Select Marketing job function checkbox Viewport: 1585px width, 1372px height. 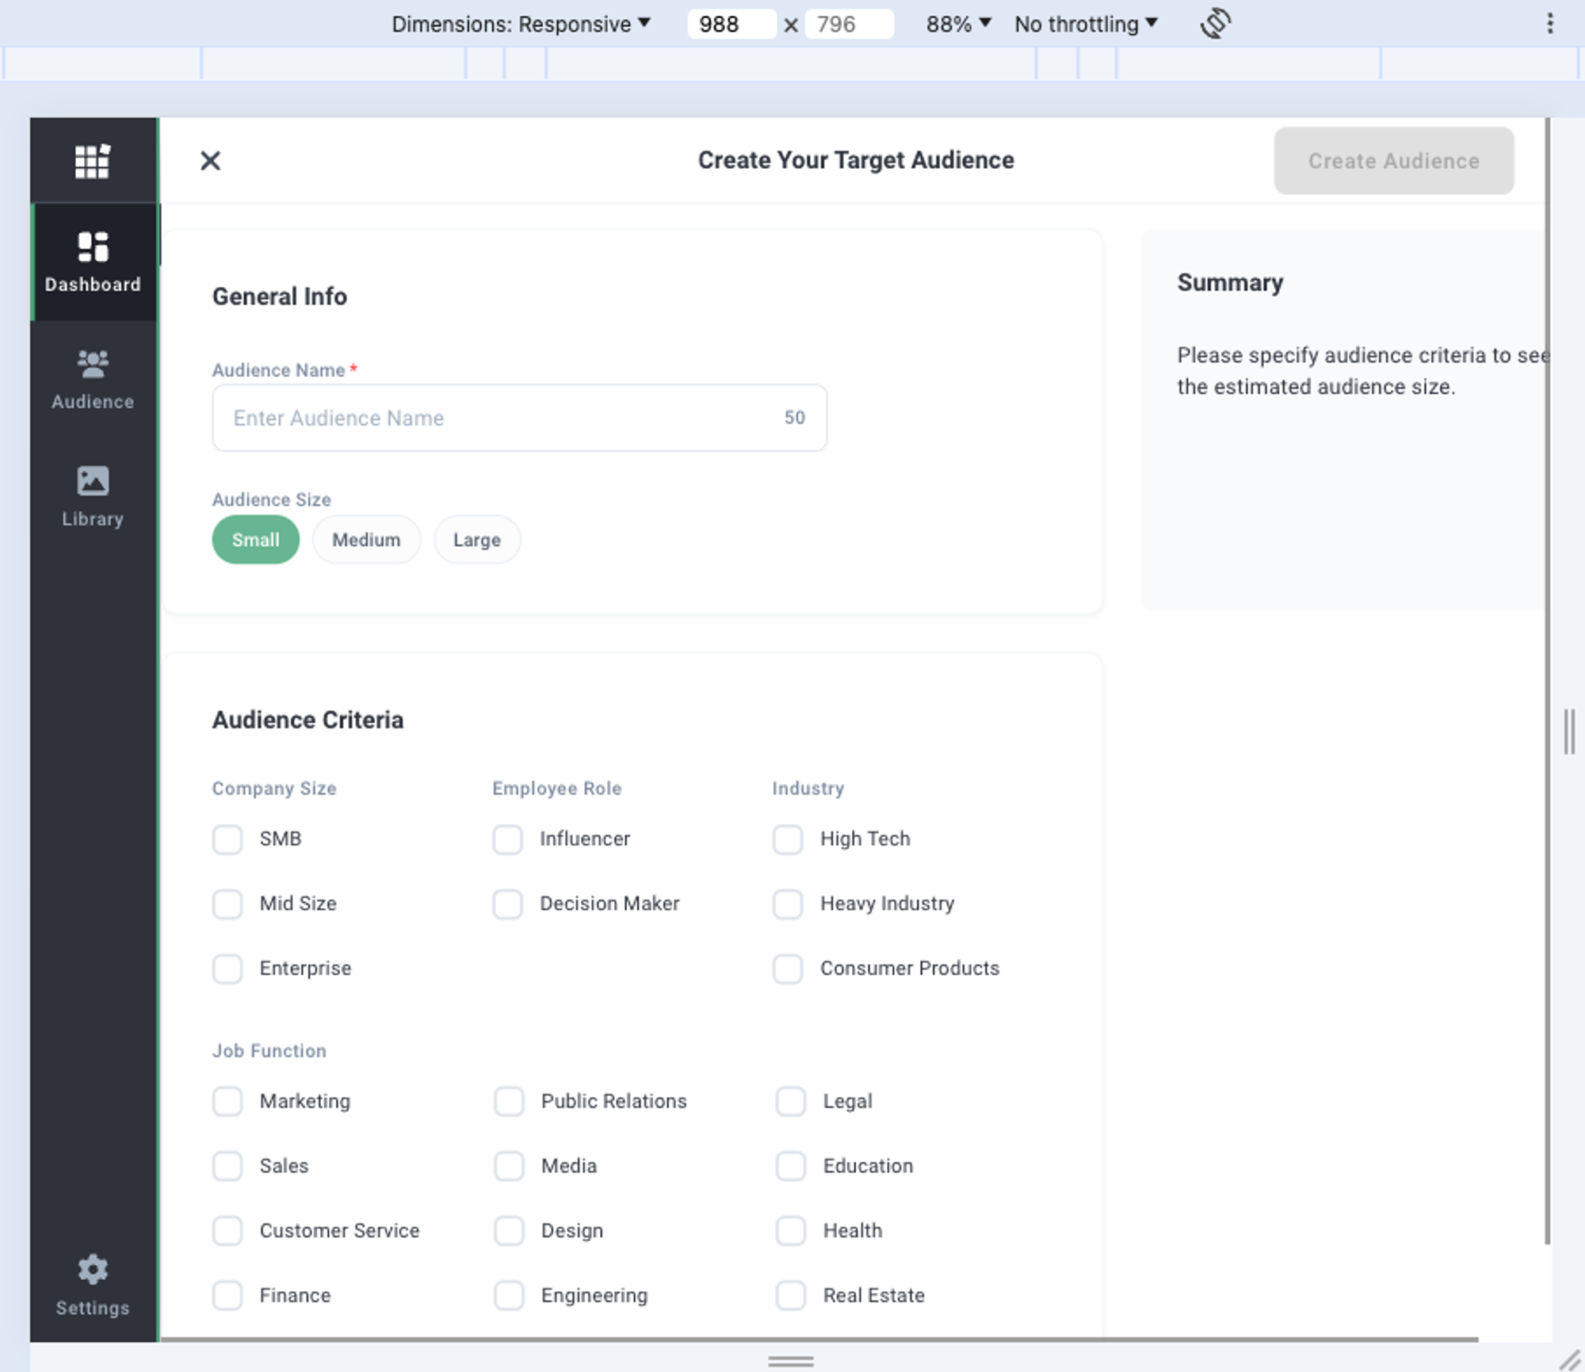227,1101
